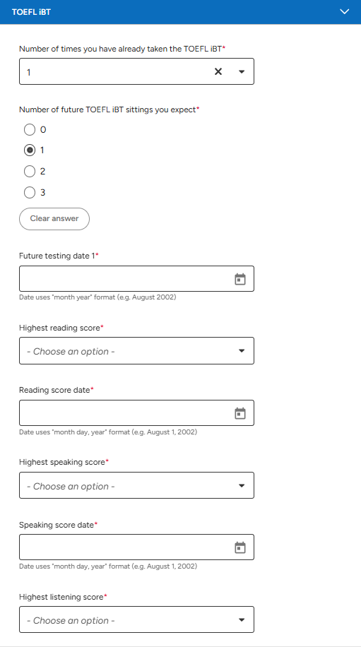Image resolution: width=361 pixels, height=647 pixels.
Task: Open Highest reading score dropdown
Action: 136,351
